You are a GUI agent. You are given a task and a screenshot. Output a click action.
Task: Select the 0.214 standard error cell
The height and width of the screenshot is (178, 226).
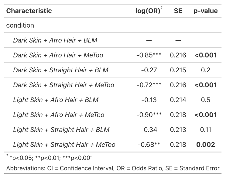(x=178, y=100)
